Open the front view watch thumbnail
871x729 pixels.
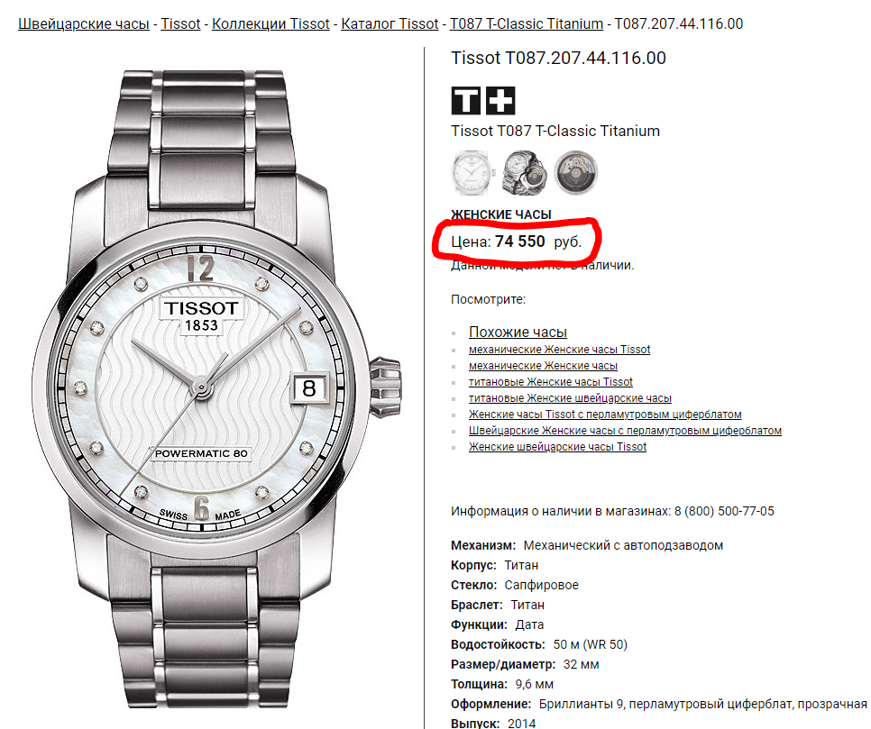[x=472, y=173]
